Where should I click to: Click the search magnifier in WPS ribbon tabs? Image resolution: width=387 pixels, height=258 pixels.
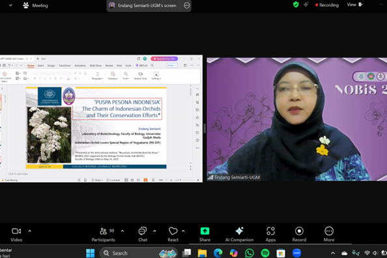pyautogui.click(x=152, y=65)
